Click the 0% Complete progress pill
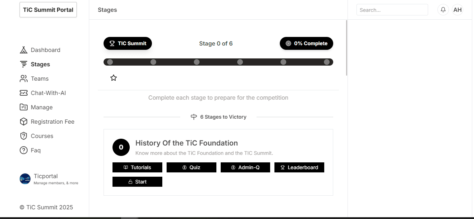Viewport: 474px width, 219px height. (x=306, y=43)
